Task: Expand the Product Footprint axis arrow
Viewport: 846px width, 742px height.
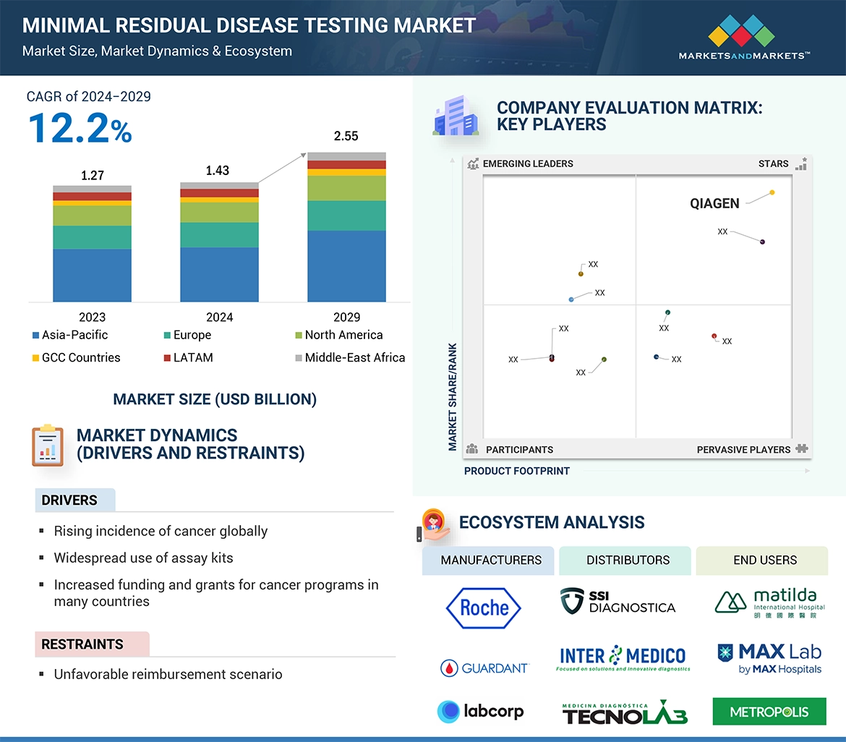Action: click(x=806, y=471)
